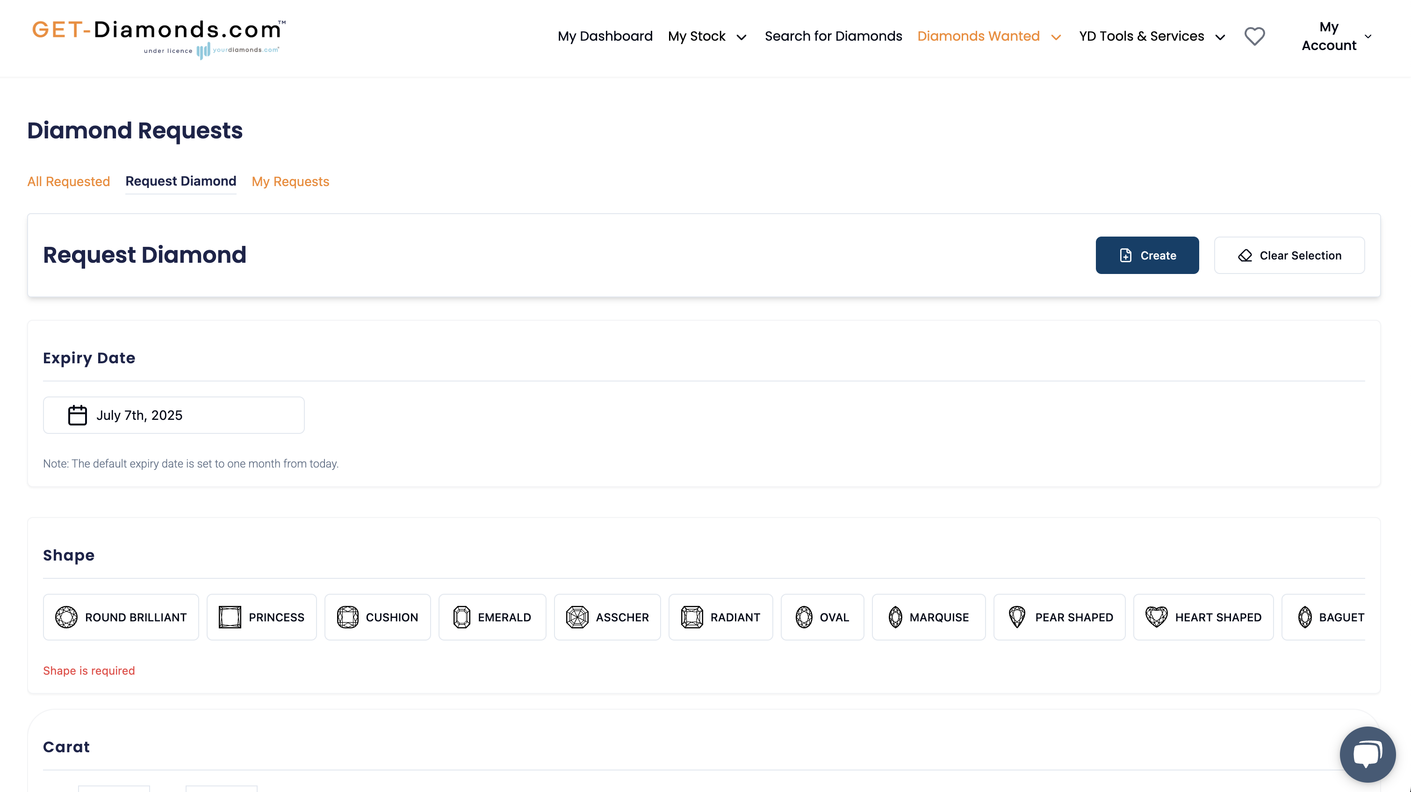Open the July 7th, 2025 date picker
Viewport: 1411px width, 792px height.
pyautogui.click(x=173, y=415)
